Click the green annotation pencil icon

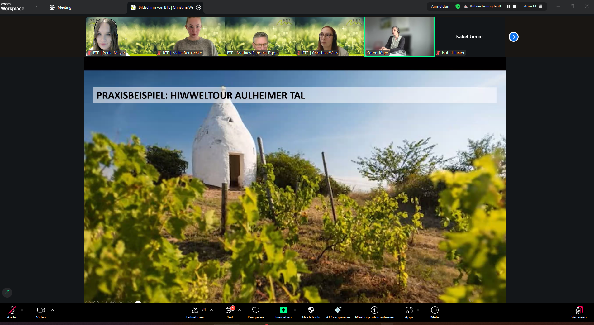point(7,293)
